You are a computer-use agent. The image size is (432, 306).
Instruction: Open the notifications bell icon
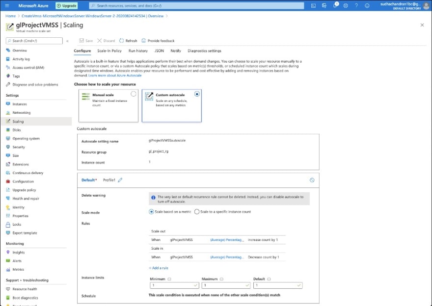(x=335, y=5)
